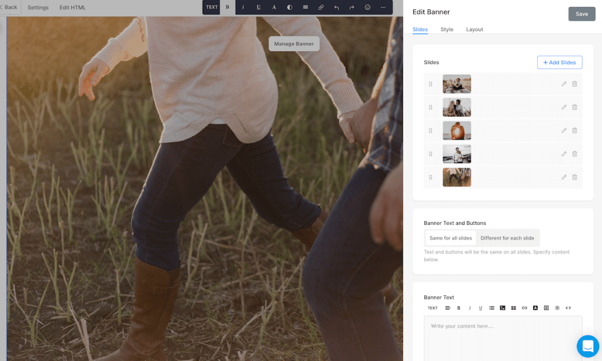This screenshot has height=361, width=602.
Task: Open TEXT style dropdown in Banner Text toolbar
Action: coord(433,308)
